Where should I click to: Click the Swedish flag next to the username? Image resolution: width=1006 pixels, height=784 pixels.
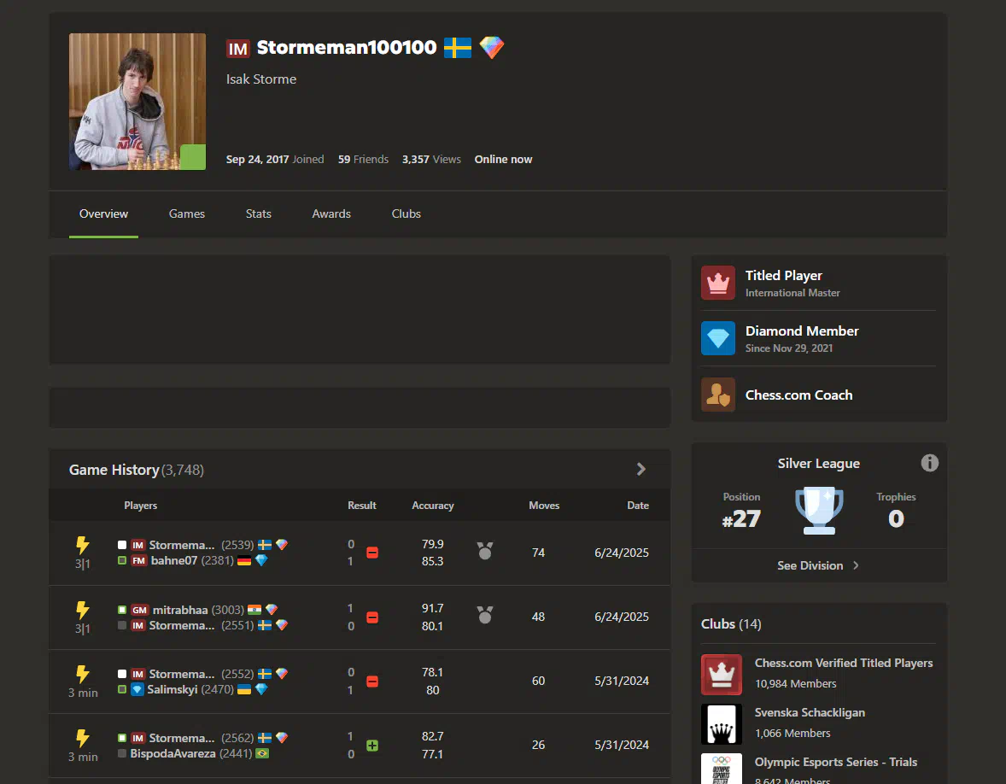tap(458, 48)
